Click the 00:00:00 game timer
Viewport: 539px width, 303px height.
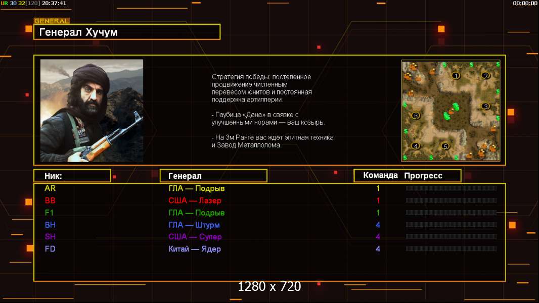525,3
